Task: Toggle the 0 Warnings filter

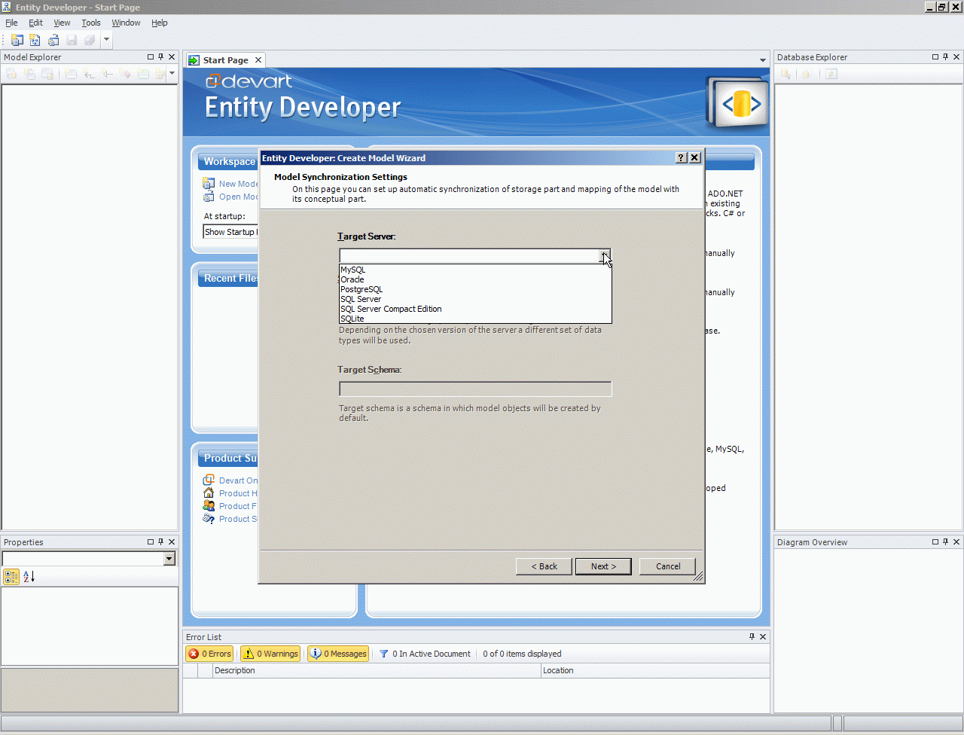Action: (x=270, y=654)
